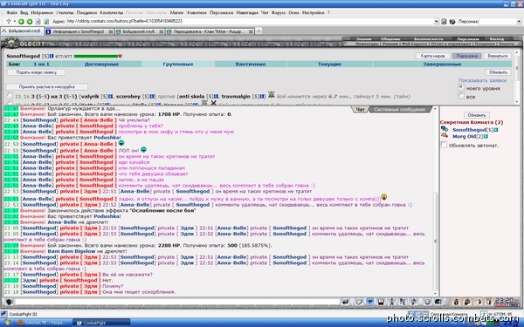Click the money bag icon in bottom bar
The image size is (524, 327).
pos(456,302)
